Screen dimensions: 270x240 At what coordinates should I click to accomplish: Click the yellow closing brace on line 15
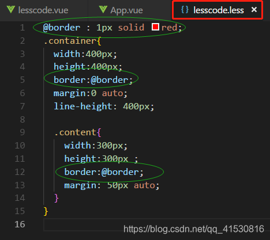tap(46, 211)
